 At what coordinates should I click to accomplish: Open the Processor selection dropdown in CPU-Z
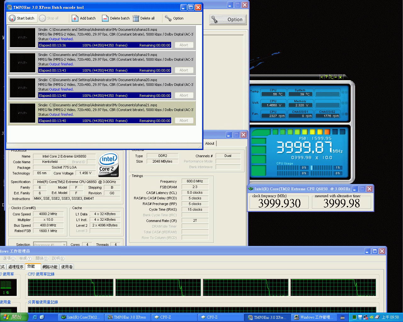[x=50, y=245]
